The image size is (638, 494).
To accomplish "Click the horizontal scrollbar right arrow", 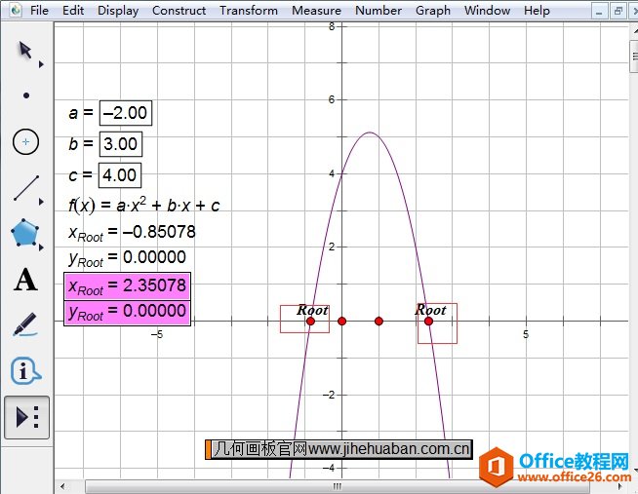I will [619, 486].
